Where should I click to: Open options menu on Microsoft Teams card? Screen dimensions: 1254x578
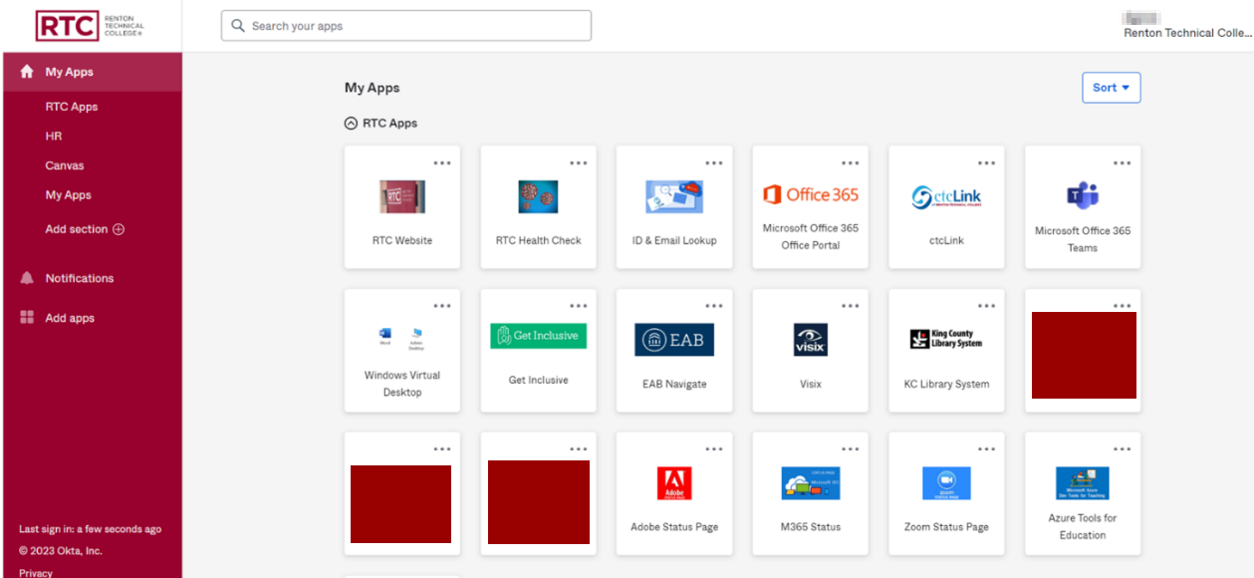[1123, 163]
